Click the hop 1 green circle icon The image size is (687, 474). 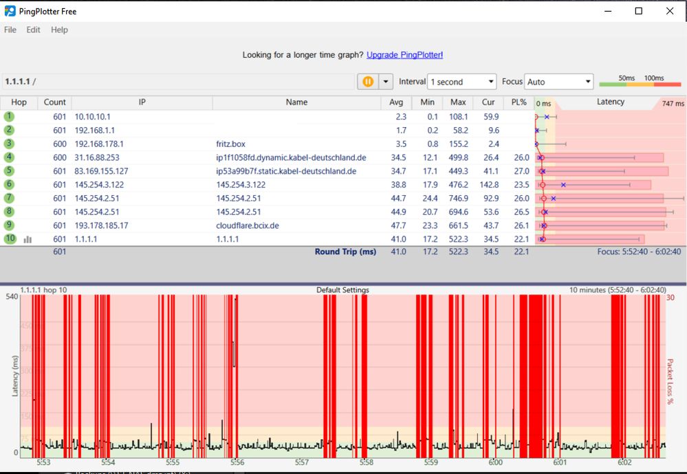click(9, 117)
